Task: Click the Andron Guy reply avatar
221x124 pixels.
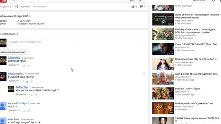Action: tap(11, 89)
